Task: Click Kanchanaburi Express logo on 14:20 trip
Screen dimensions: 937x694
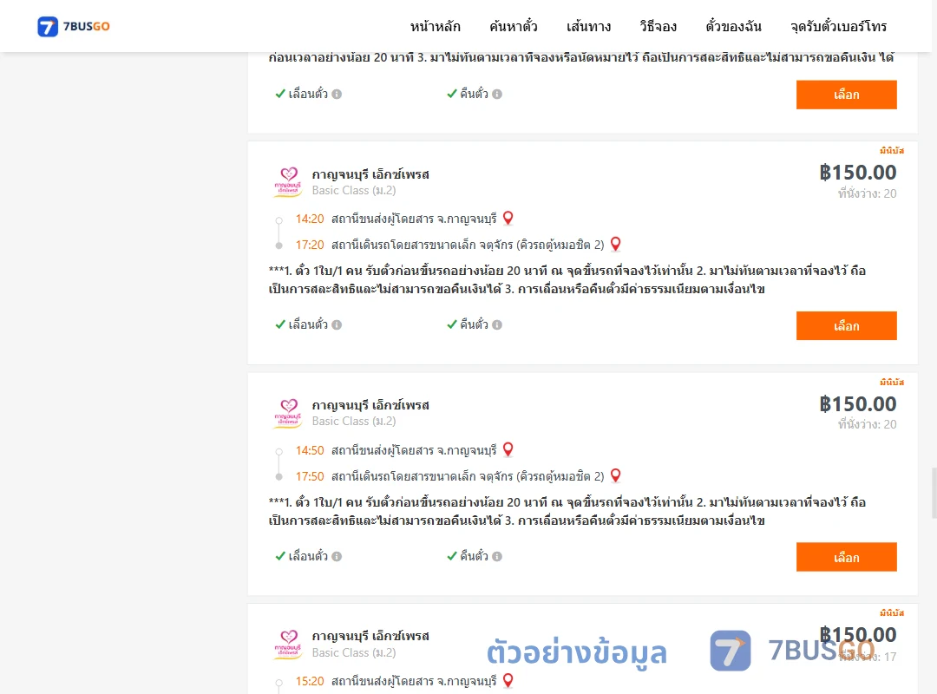Action: pos(288,181)
